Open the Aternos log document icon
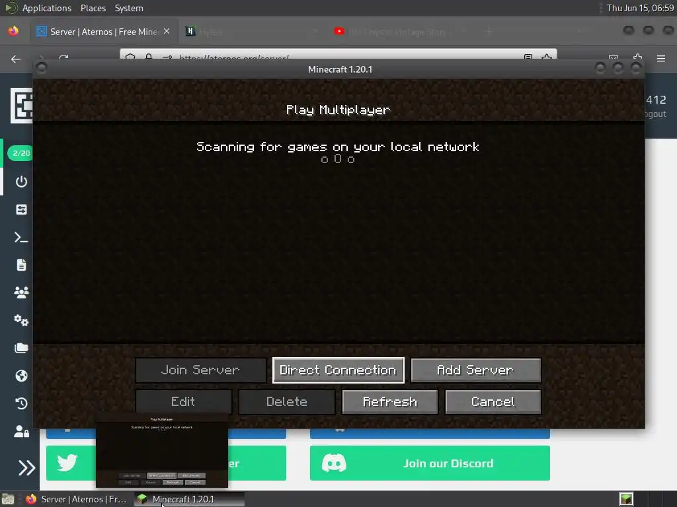 [x=21, y=265]
